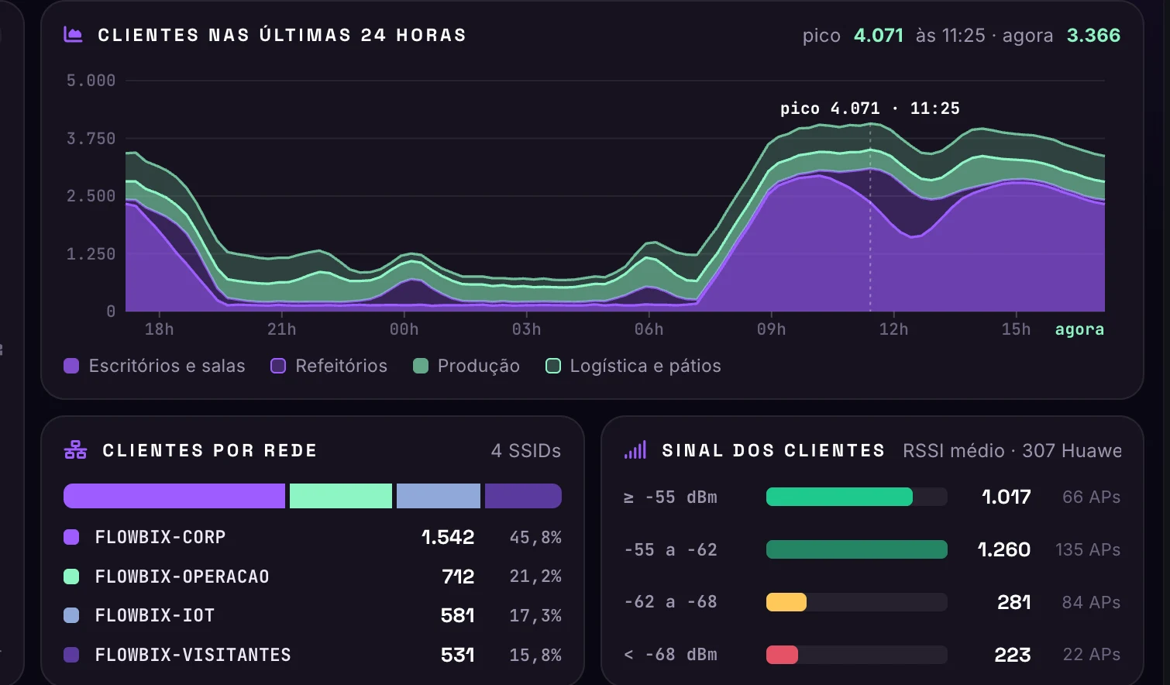Image resolution: width=1170 pixels, height=685 pixels.
Task: Click the purple FLOWBIX-CORP segment of stacked bar
Action: [x=174, y=496]
